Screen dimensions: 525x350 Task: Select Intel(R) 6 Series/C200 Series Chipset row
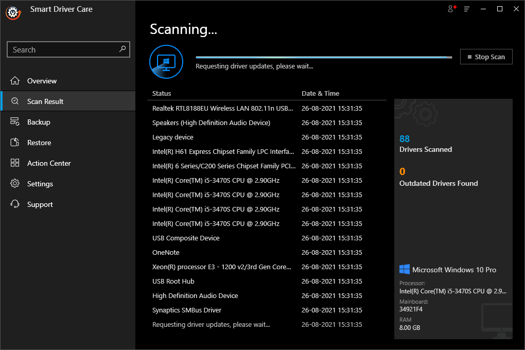pos(267,166)
